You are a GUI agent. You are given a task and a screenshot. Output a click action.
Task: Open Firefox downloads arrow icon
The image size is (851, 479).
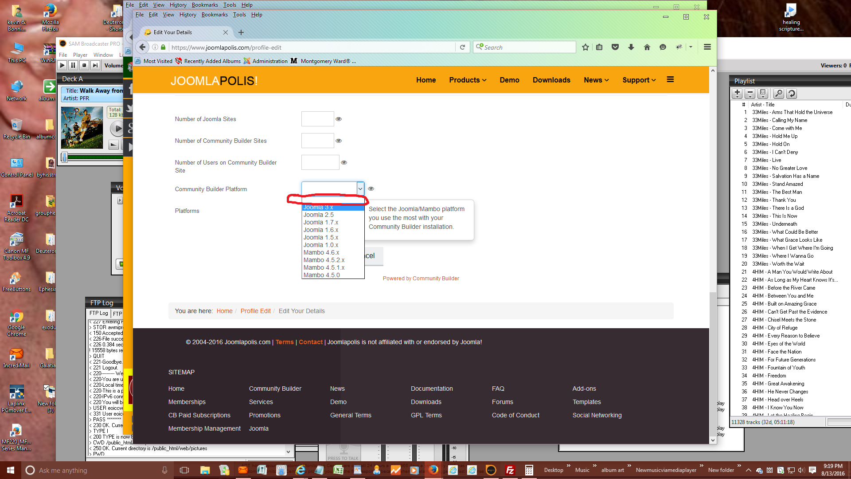coord(631,47)
